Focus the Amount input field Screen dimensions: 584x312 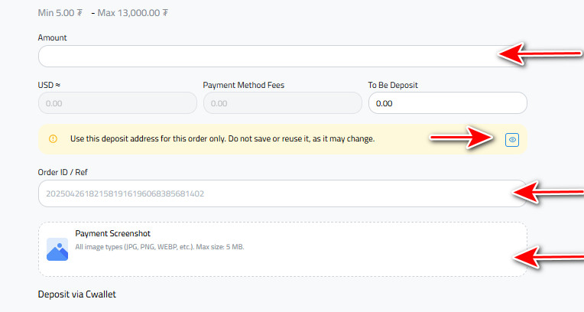[x=268, y=57]
